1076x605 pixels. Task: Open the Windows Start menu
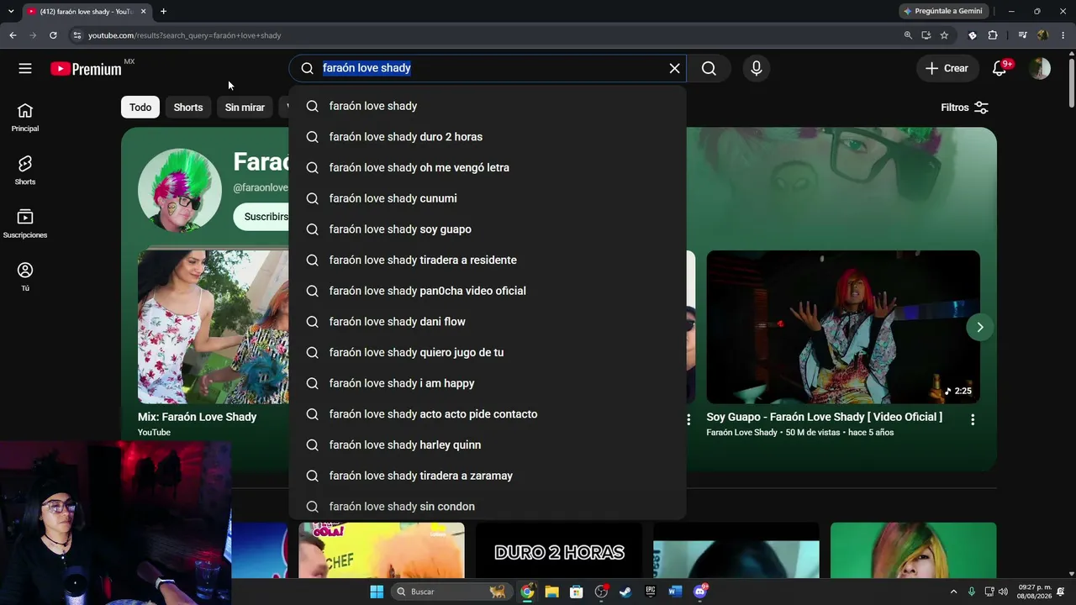tap(377, 592)
